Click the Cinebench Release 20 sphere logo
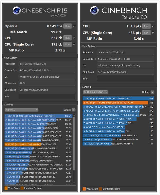 [94, 10]
